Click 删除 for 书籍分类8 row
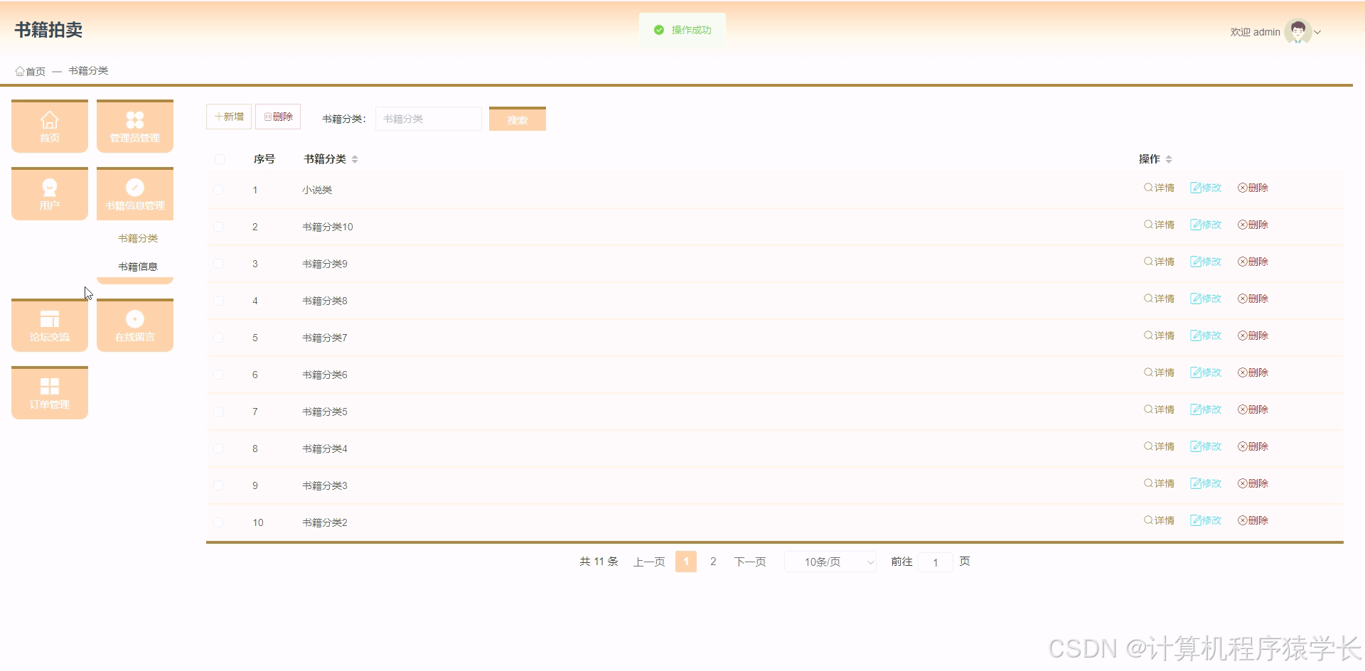This screenshot has height=671, width=1365. tap(1253, 299)
